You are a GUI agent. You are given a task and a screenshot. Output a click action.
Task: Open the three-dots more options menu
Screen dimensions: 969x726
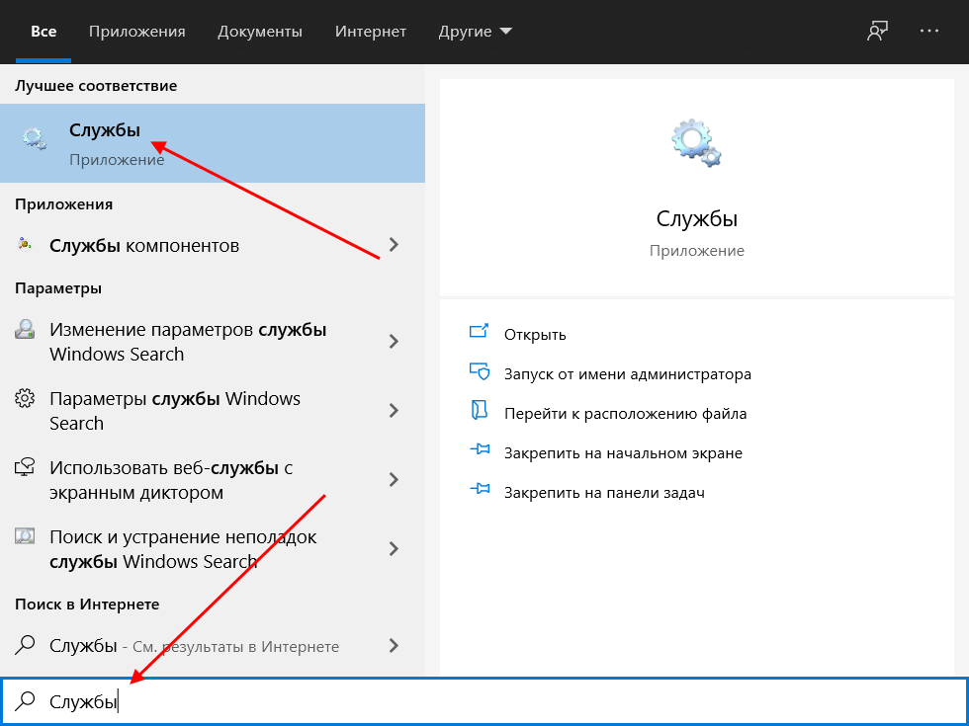pos(928,31)
